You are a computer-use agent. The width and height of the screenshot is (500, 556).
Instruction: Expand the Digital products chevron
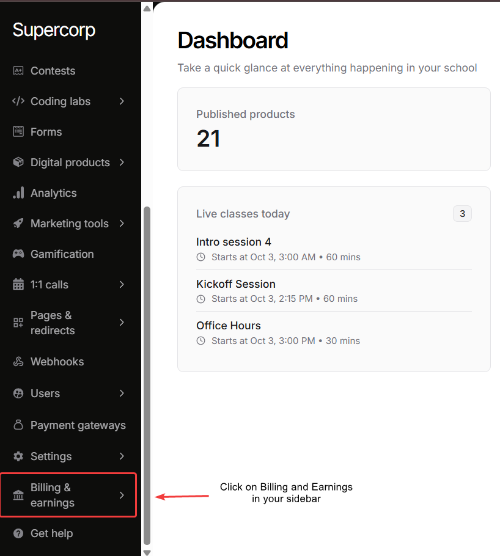122,163
